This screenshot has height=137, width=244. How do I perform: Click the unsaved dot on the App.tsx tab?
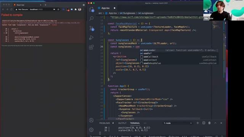point(114,8)
